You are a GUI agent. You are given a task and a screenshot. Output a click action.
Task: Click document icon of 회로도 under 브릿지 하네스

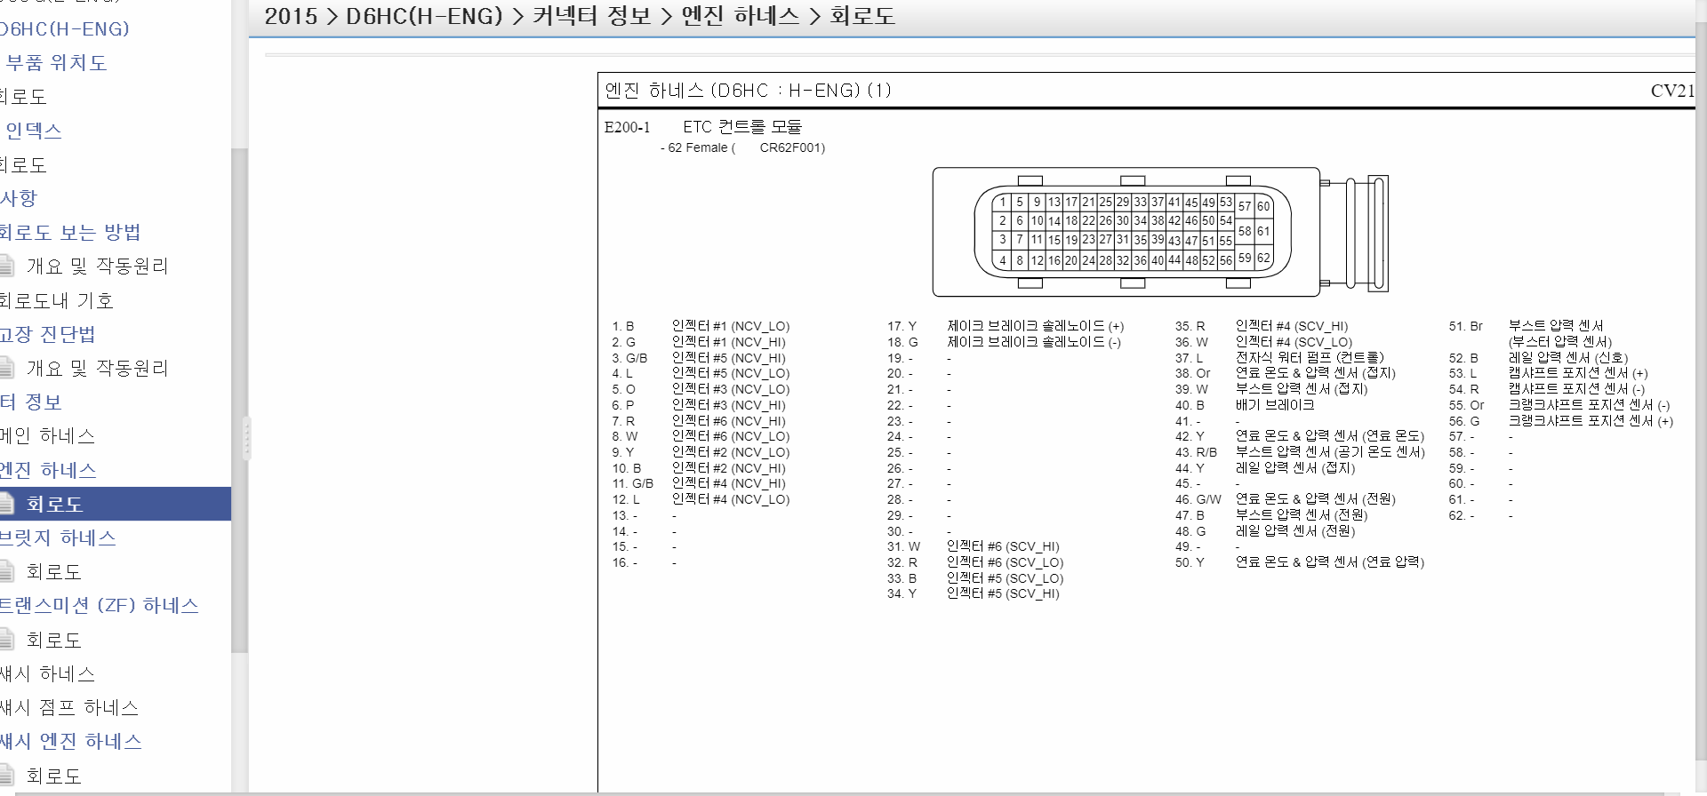7,572
